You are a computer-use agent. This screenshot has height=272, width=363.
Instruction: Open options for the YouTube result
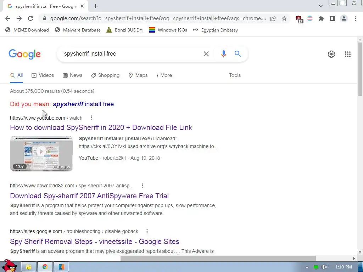click(x=91, y=118)
